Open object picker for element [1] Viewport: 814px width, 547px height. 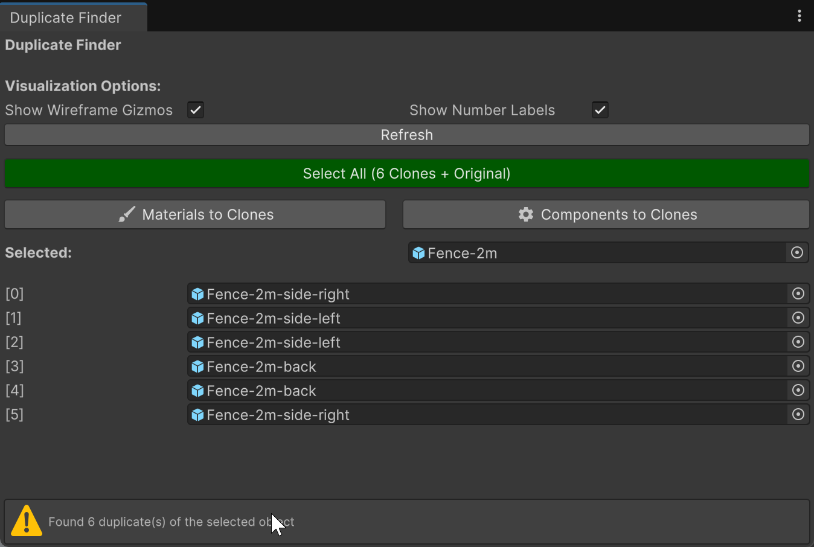click(x=798, y=318)
